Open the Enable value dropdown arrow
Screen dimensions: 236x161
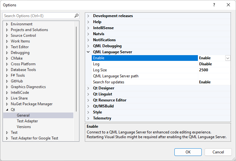tap(228, 58)
